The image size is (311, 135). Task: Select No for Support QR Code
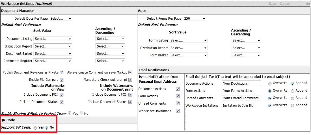point(47,128)
